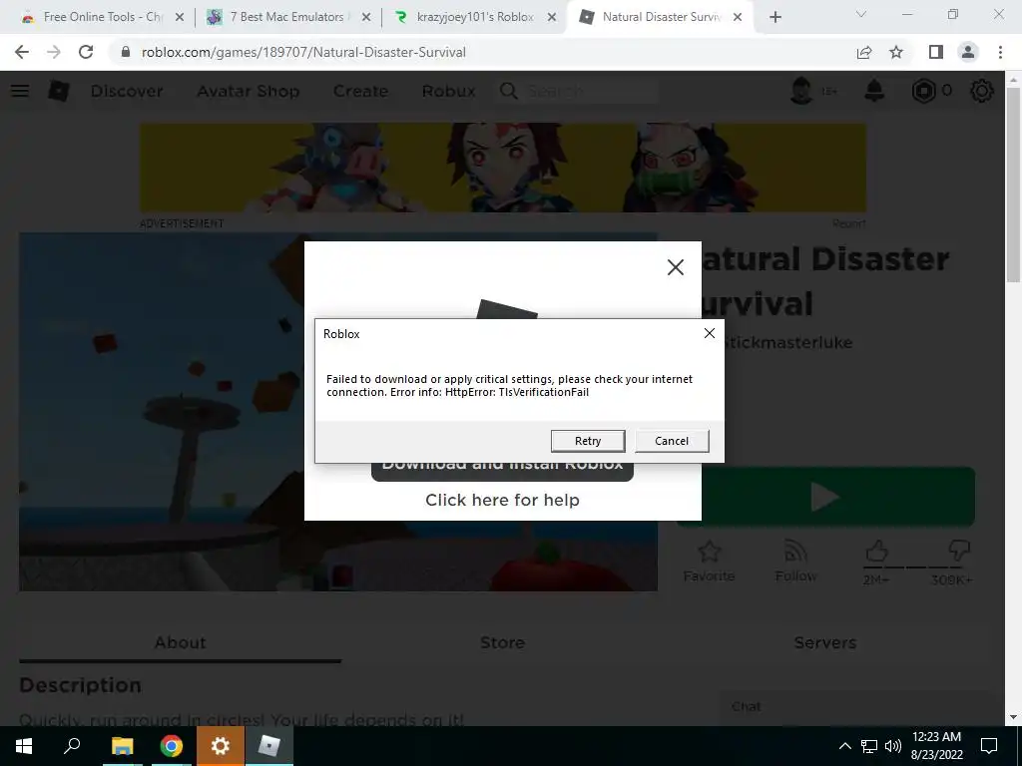Click Cancel in the Roblox error dialog
Image resolution: width=1022 pixels, height=766 pixels.
pyautogui.click(x=672, y=441)
